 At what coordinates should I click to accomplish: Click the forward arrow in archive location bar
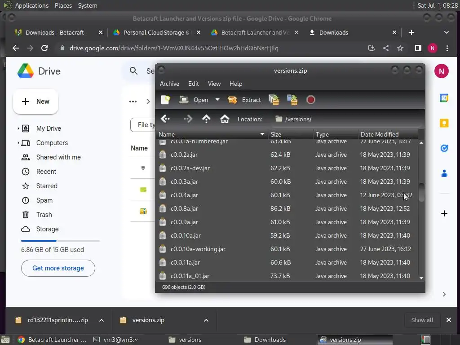188,119
